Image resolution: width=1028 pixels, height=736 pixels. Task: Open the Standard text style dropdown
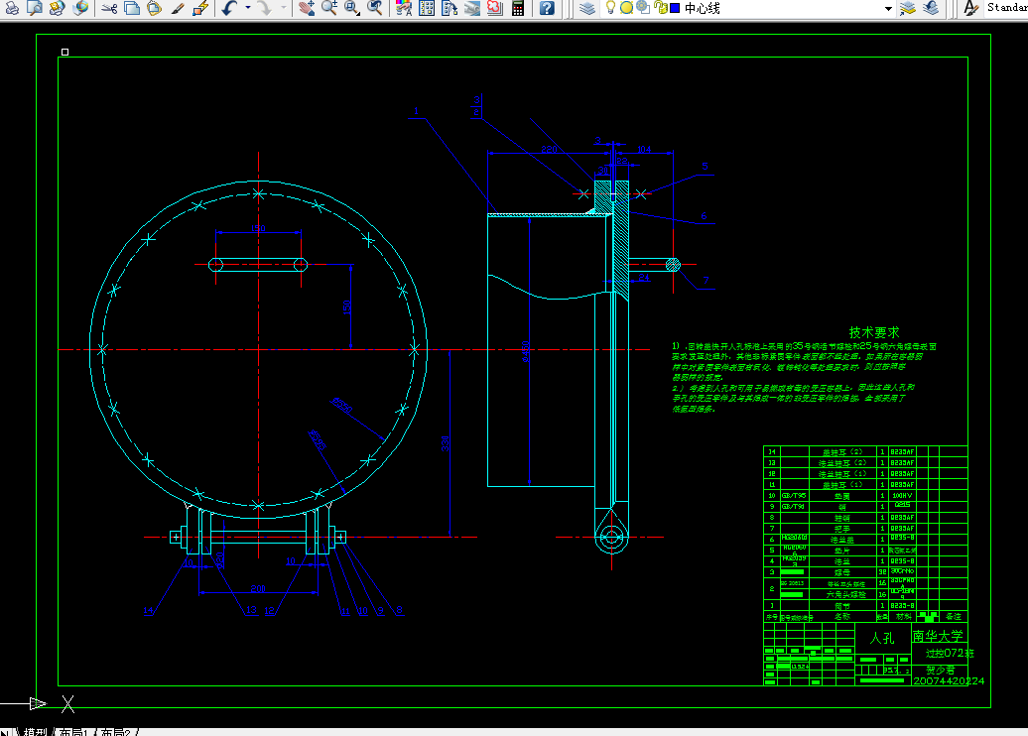click(1006, 8)
